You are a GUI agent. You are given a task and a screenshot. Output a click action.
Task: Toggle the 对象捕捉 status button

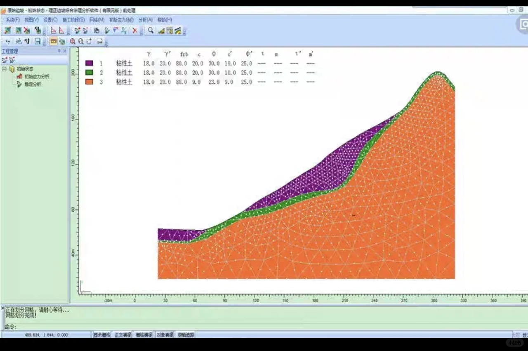pos(165,335)
